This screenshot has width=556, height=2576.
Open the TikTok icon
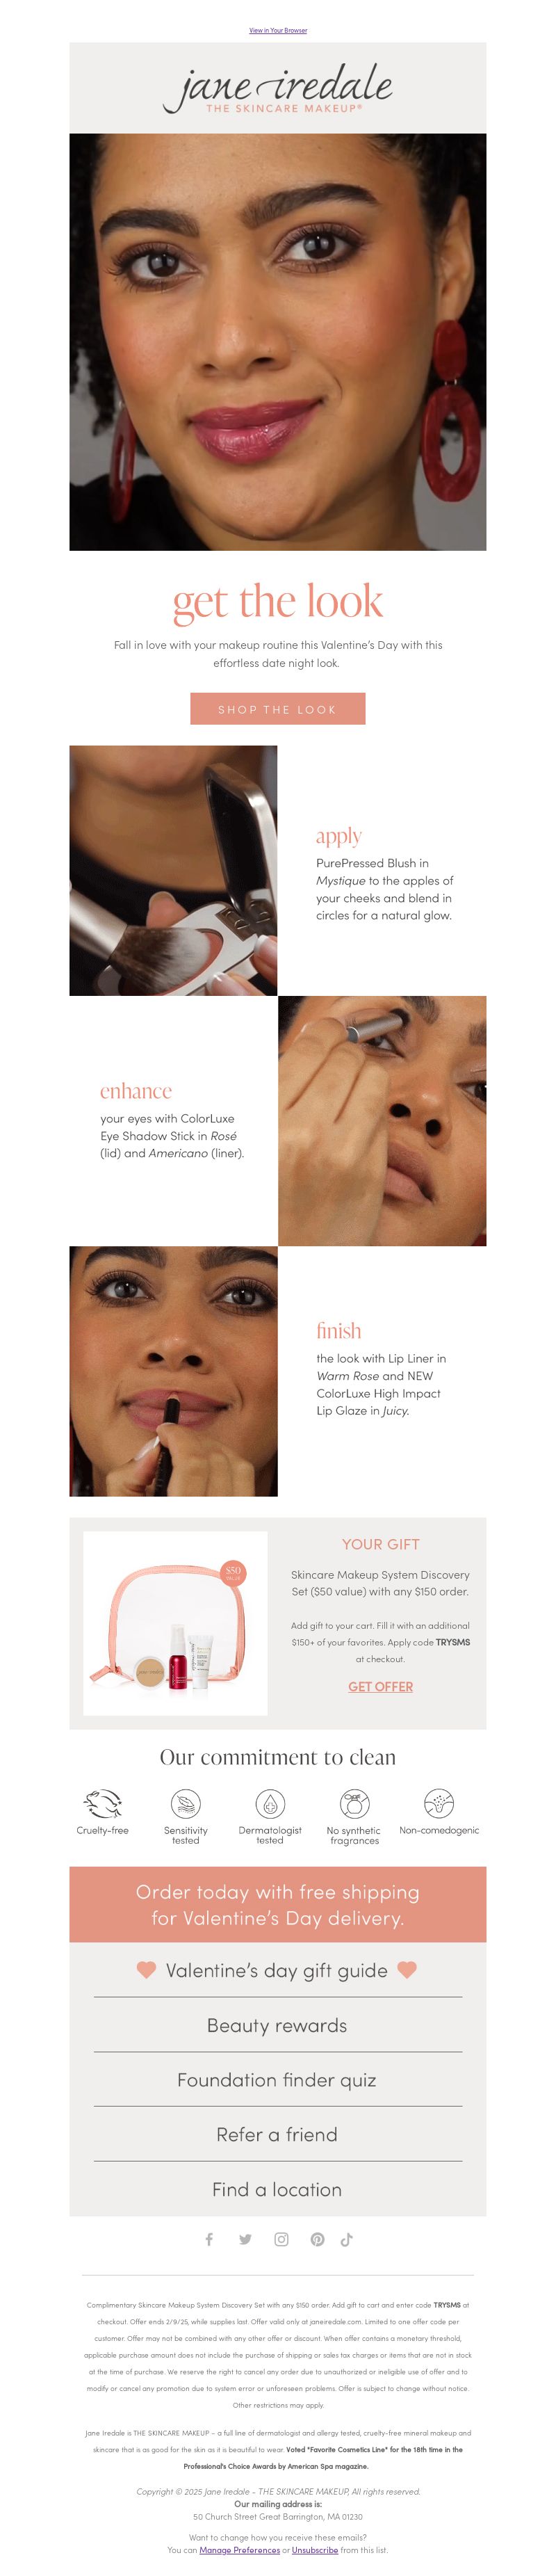click(x=347, y=2239)
